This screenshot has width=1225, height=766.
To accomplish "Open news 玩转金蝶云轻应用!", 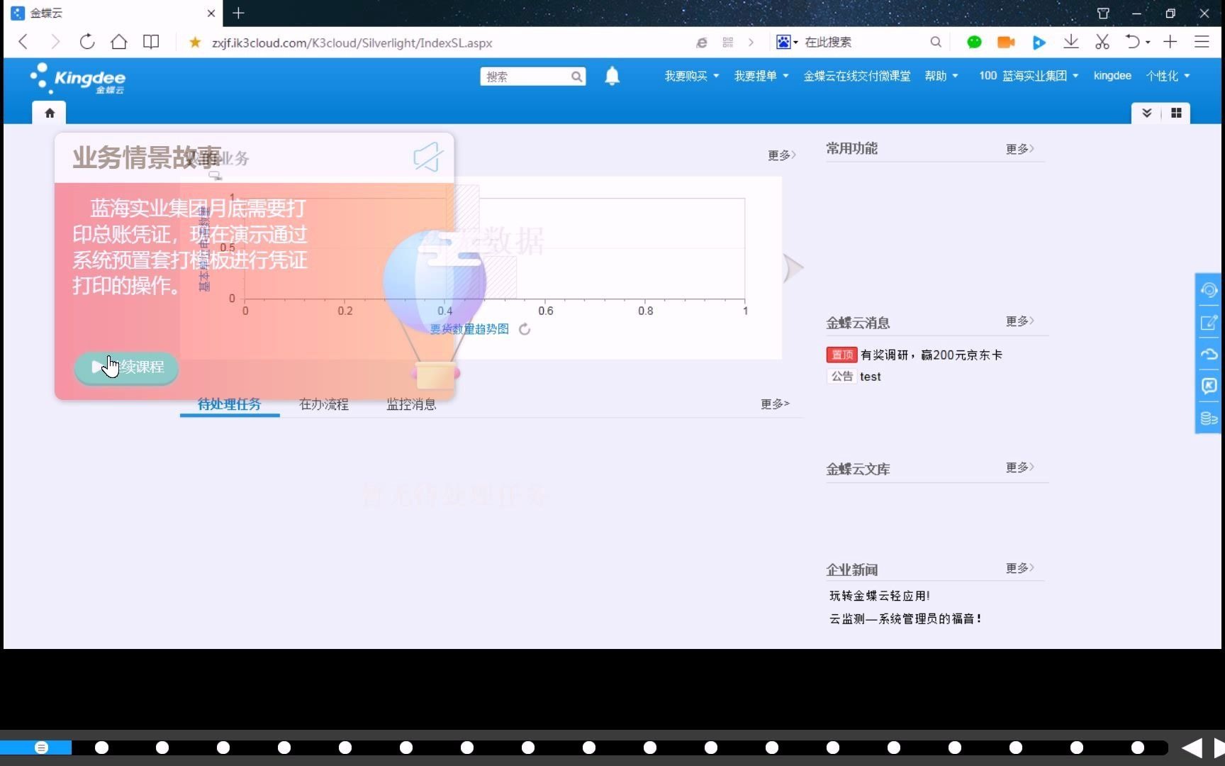I will coord(879,596).
